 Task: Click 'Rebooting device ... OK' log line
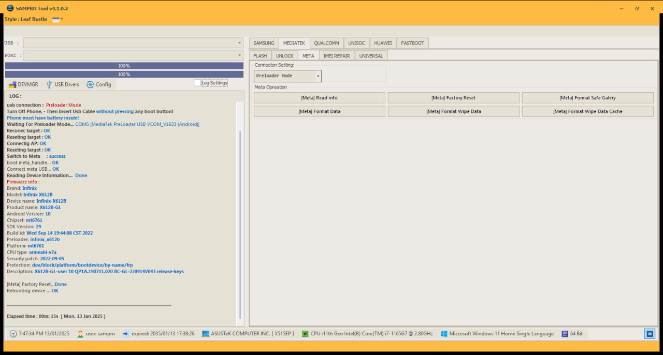tap(33, 291)
